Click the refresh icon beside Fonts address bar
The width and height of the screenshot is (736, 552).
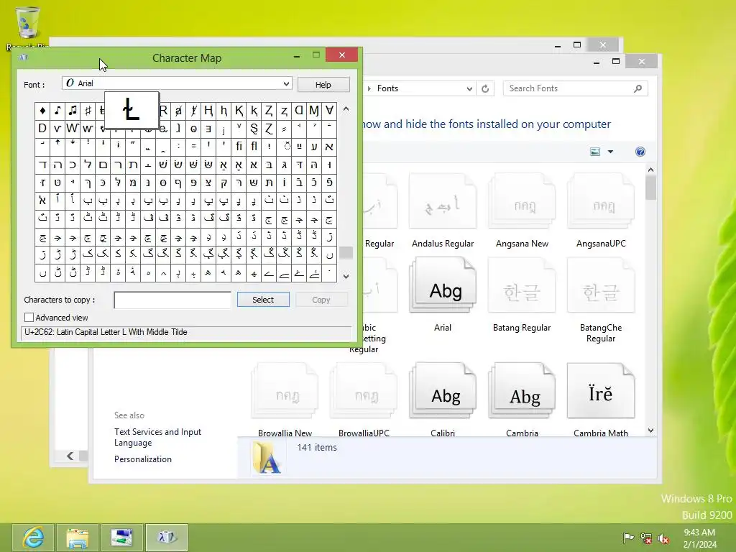pyautogui.click(x=485, y=88)
